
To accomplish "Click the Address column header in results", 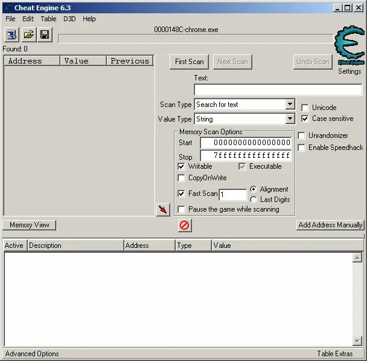I will 32,61.
